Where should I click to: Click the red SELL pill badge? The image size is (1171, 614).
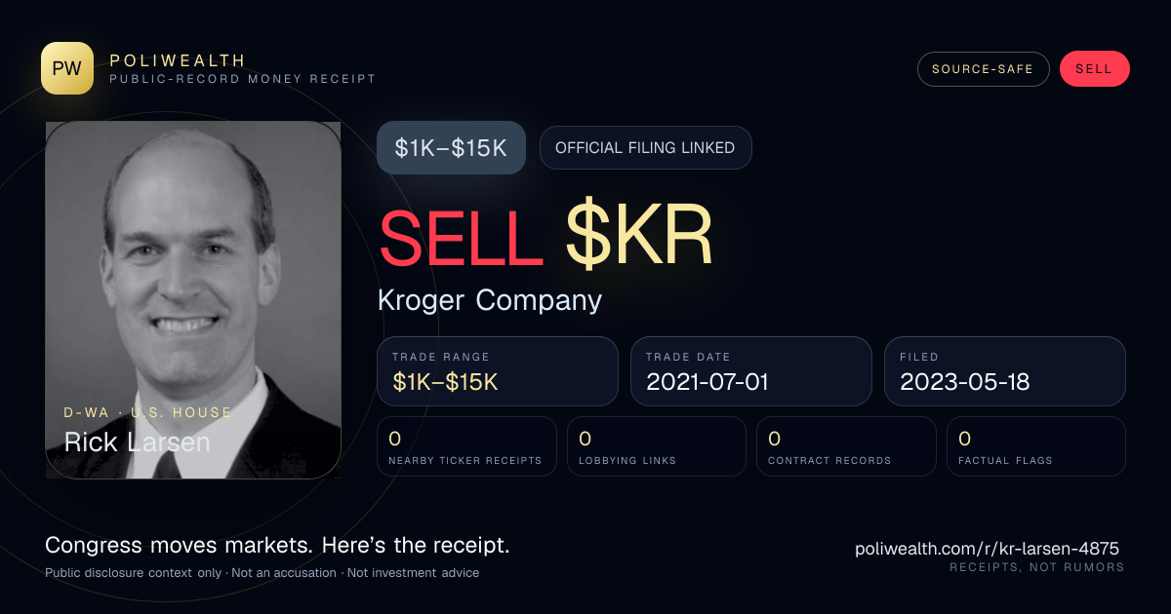click(x=1094, y=69)
